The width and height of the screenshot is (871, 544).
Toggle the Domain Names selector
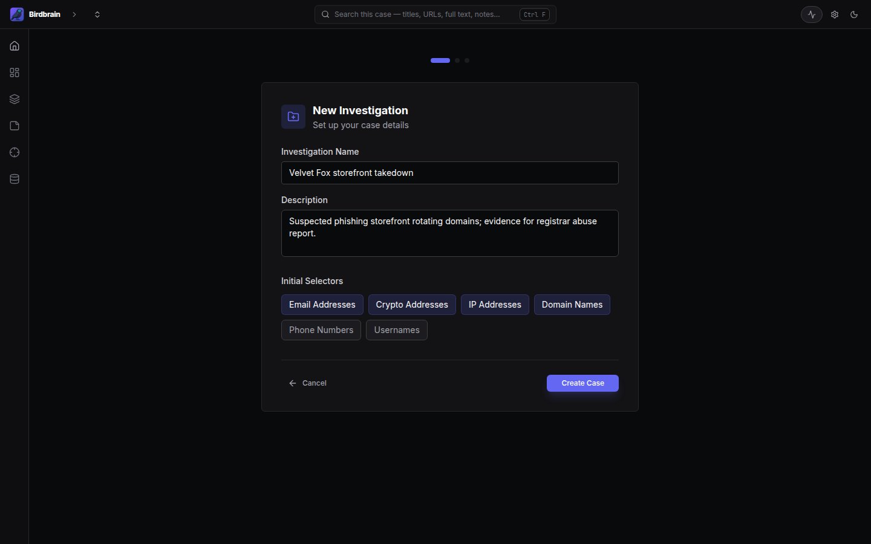coord(572,305)
